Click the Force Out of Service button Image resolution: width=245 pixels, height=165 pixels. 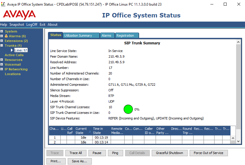click(x=209, y=153)
